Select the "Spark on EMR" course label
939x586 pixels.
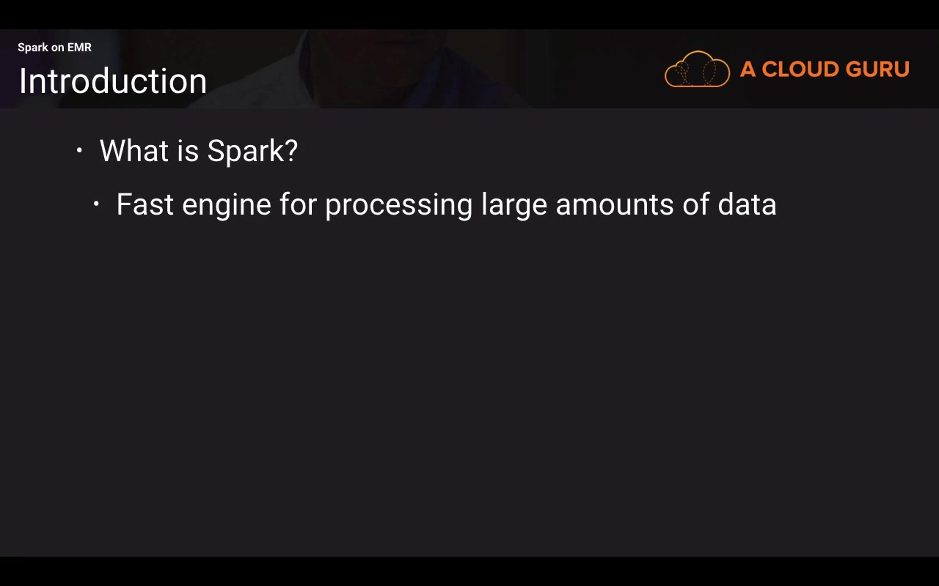click(54, 48)
